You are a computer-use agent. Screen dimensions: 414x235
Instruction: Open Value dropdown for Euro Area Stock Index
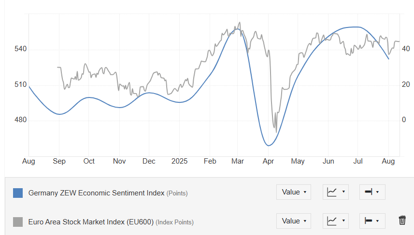(x=293, y=221)
